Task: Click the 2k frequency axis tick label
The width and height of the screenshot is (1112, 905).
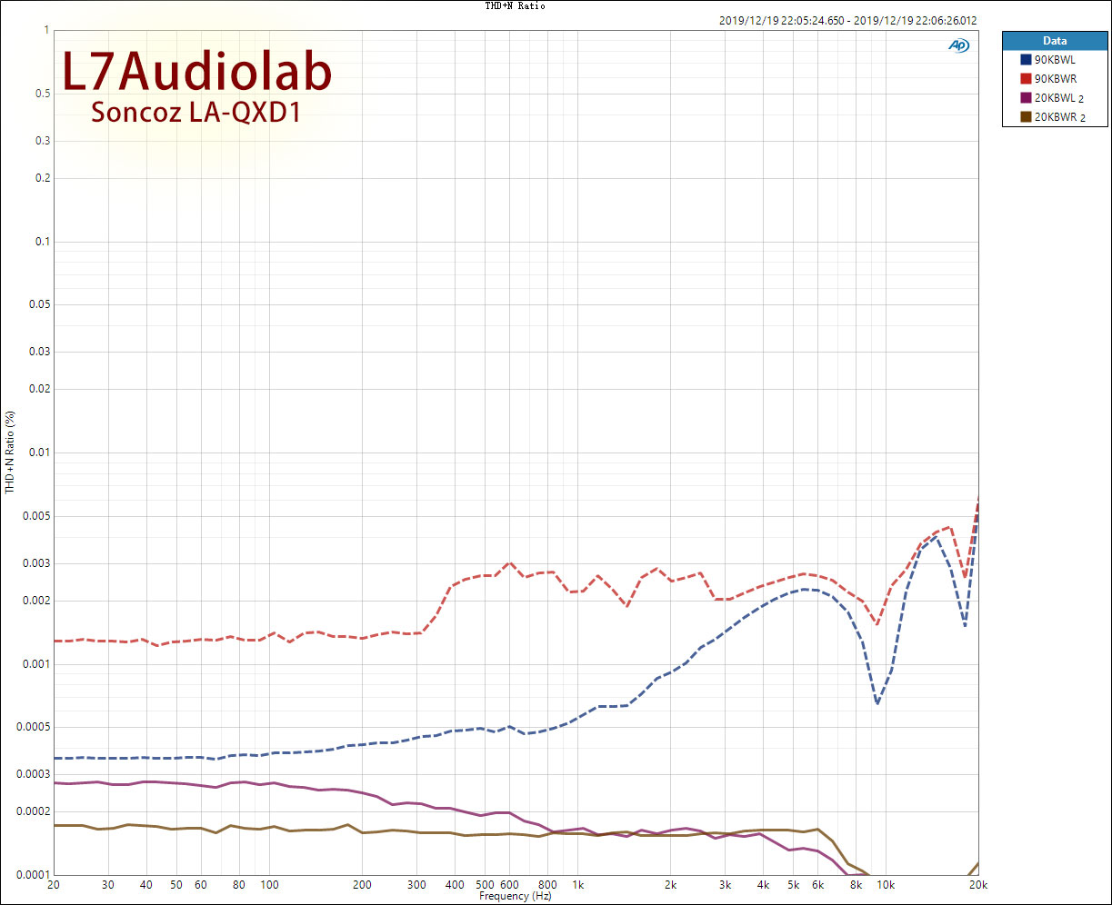Action: pos(670,885)
